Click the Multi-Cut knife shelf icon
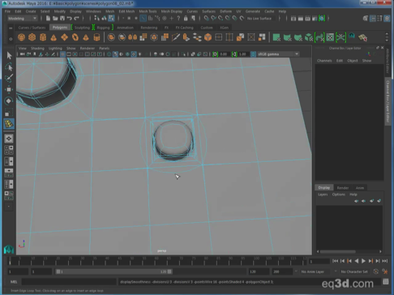Image resolution: width=394 pixels, height=295 pixels. (176, 37)
